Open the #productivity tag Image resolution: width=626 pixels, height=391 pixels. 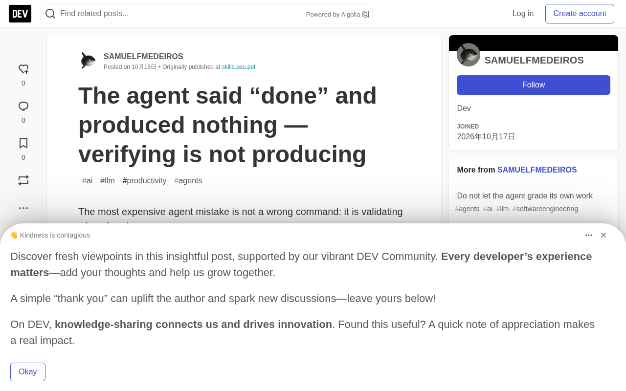[x=145, y=181]
